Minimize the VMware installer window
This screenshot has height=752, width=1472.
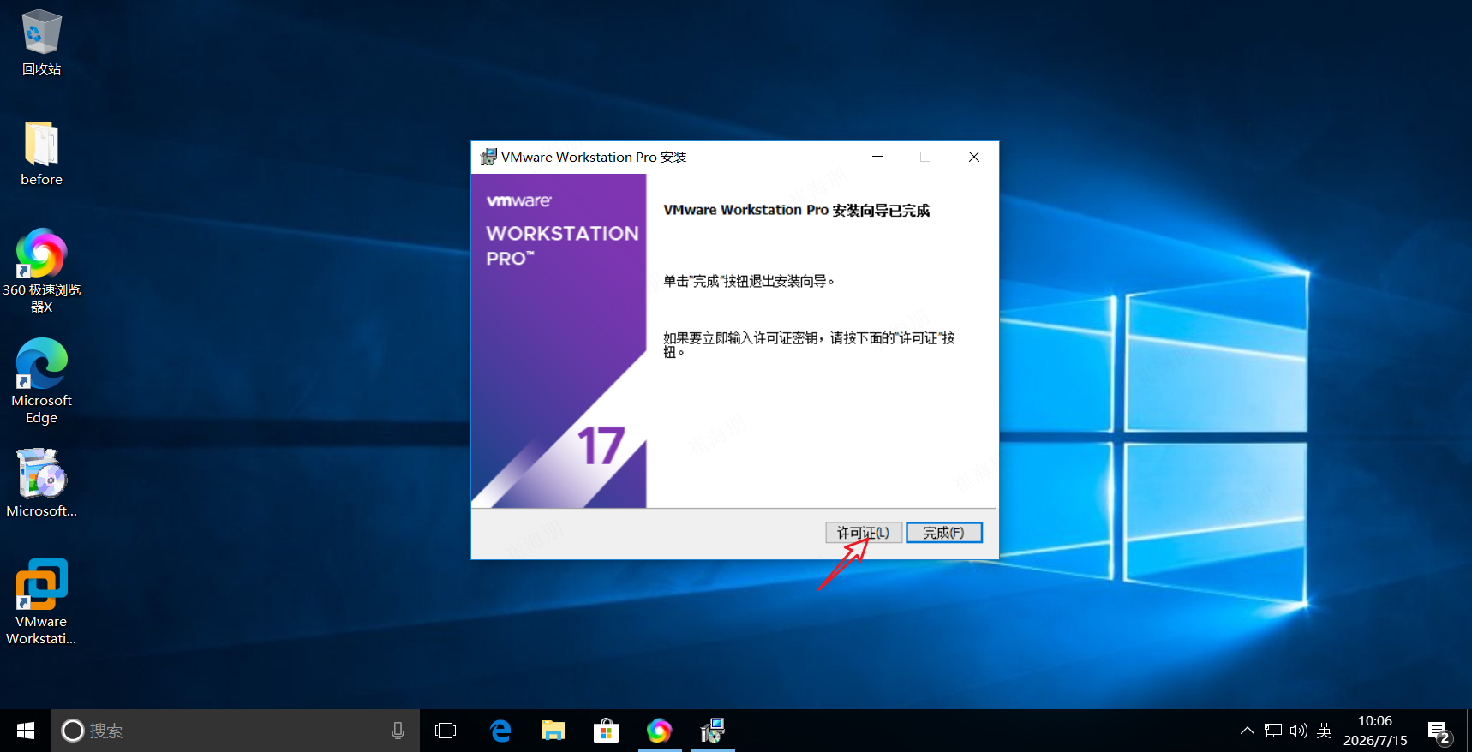coord(877,157)
